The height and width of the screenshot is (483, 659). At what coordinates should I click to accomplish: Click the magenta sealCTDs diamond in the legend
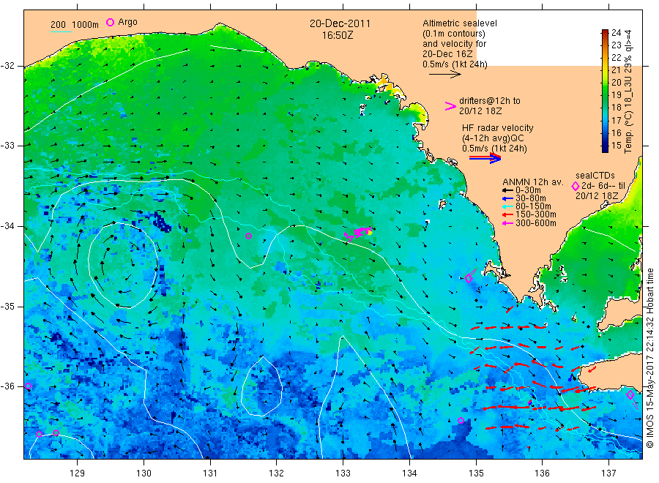click(576, 186)
